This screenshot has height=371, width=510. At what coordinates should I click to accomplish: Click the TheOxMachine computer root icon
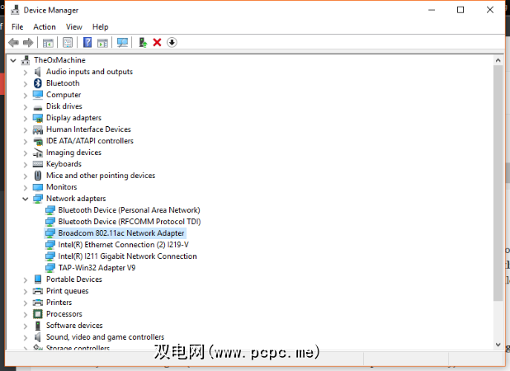[26, 60]
